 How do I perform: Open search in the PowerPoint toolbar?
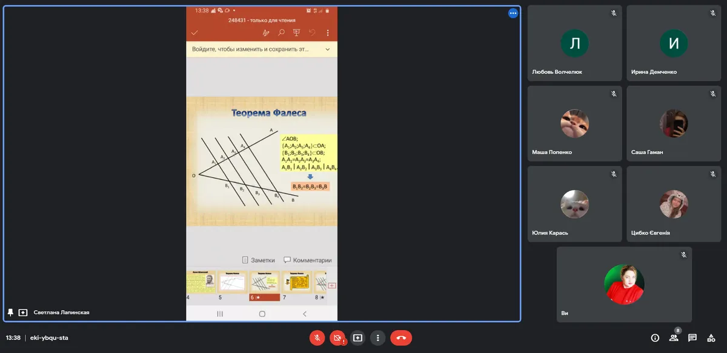(x=281, y=33)
